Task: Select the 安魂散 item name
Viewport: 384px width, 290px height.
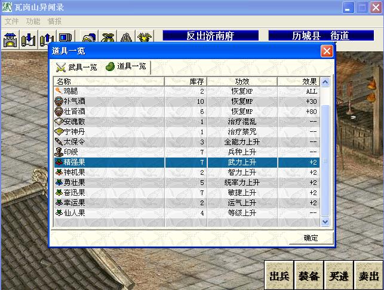Action: tap(75, 122)
